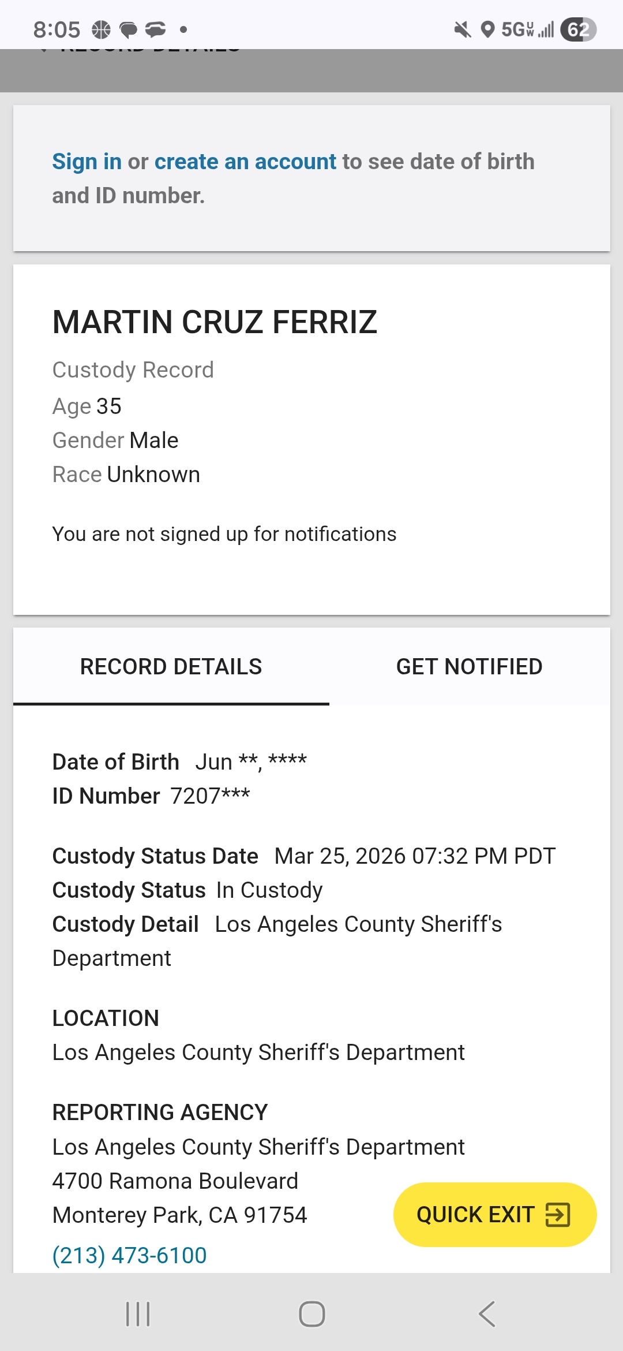Tap the masked Date of Birth value

251,762
